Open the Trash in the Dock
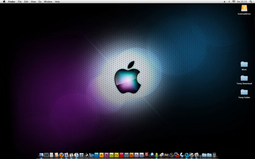This screenshot has width=255, height=159. pos(214,155)
